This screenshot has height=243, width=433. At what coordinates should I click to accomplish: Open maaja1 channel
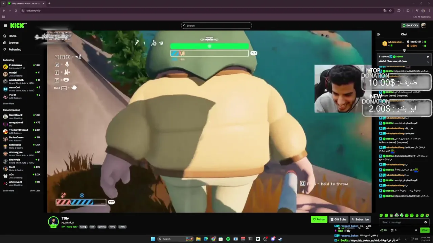coord(21,74)
